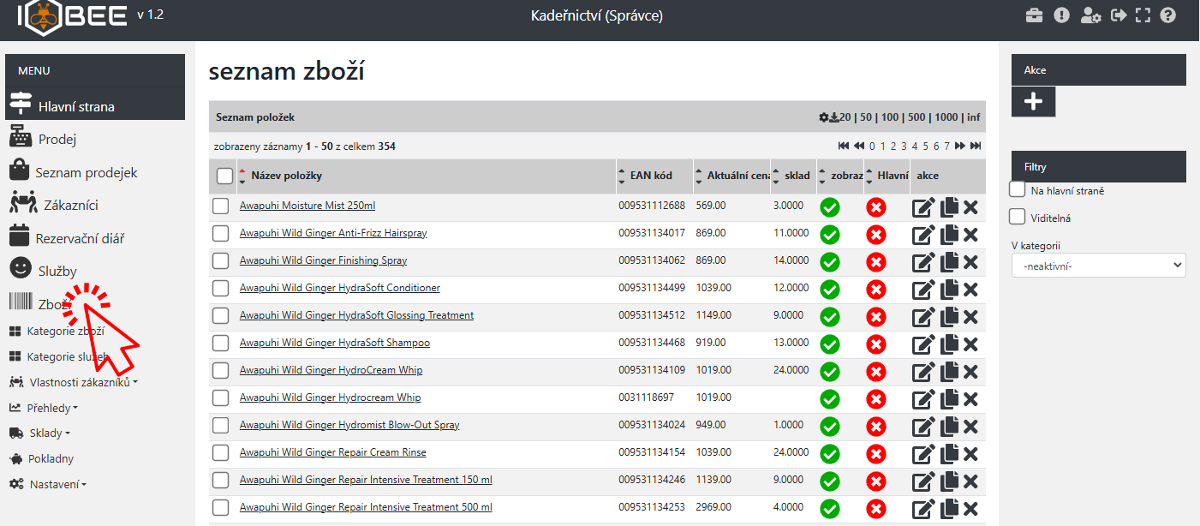Select row checkbox for Finishing Spray
This screenshot has height=526, width=1200.
[221, 261]
